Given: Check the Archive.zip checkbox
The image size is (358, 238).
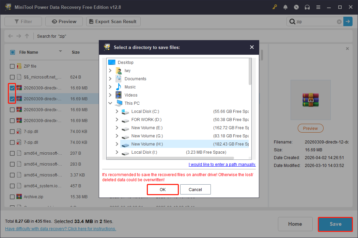Looking at the screenshot, I should pyautogui.click(x=12, y=197).
